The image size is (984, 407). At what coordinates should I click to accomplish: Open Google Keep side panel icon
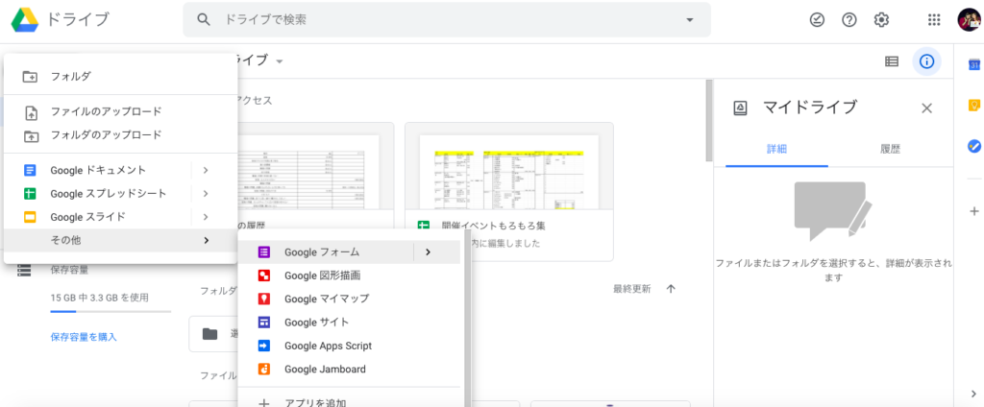click(974, 106)
